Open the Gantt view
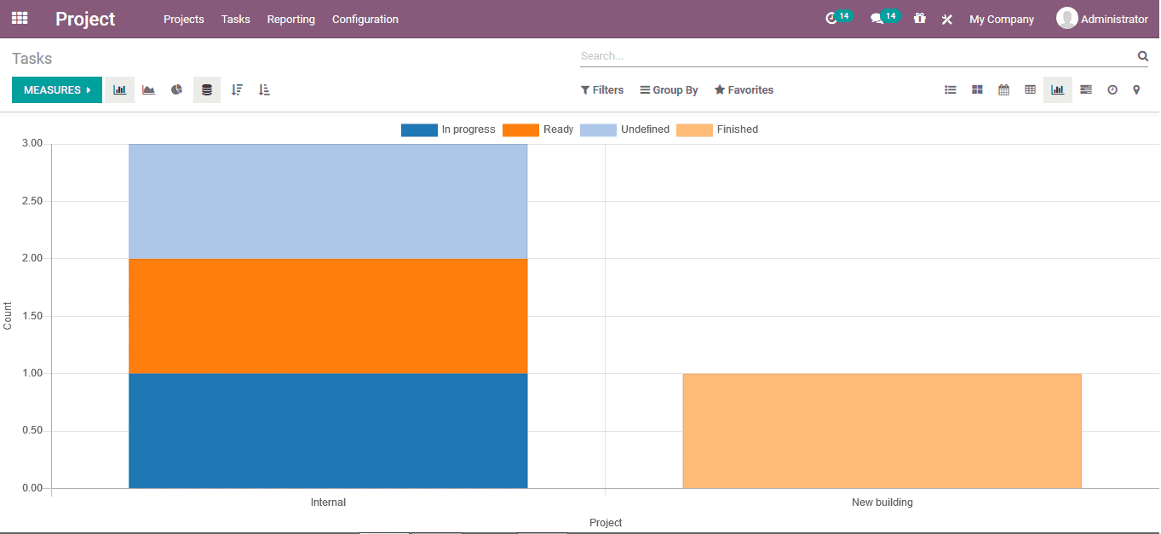Screen dimensions: 1161x534 click(1085, 89)
